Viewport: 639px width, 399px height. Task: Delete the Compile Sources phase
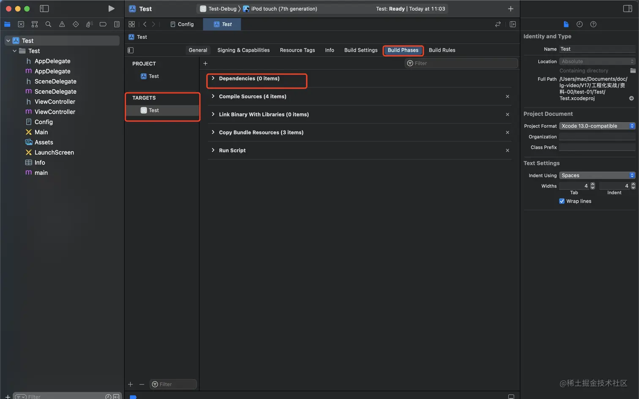508,97
